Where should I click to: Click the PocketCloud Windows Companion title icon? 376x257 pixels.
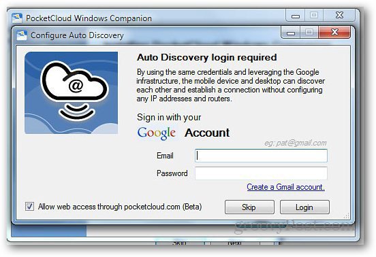click(x=17, y=18)
